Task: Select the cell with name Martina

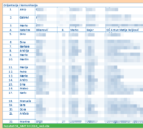Action: click(27, 121)
